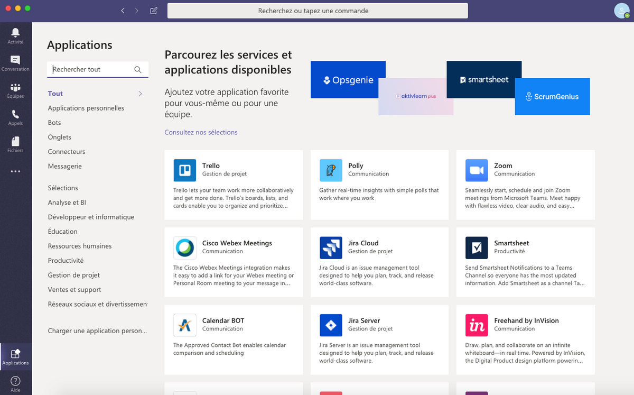Select the Messagerie category
This screenshot has height=395, width=634.
64,166
